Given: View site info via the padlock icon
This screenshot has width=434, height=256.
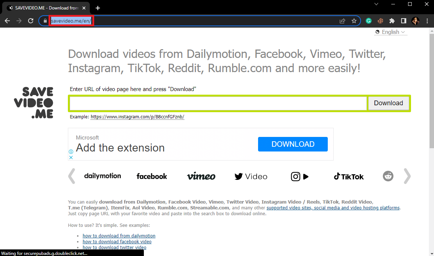Looking at the screenshot, I should (45, 21).
